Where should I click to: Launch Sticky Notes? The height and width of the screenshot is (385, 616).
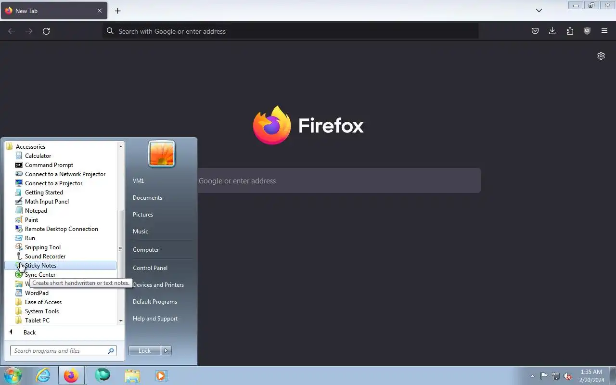coord(61,266)
